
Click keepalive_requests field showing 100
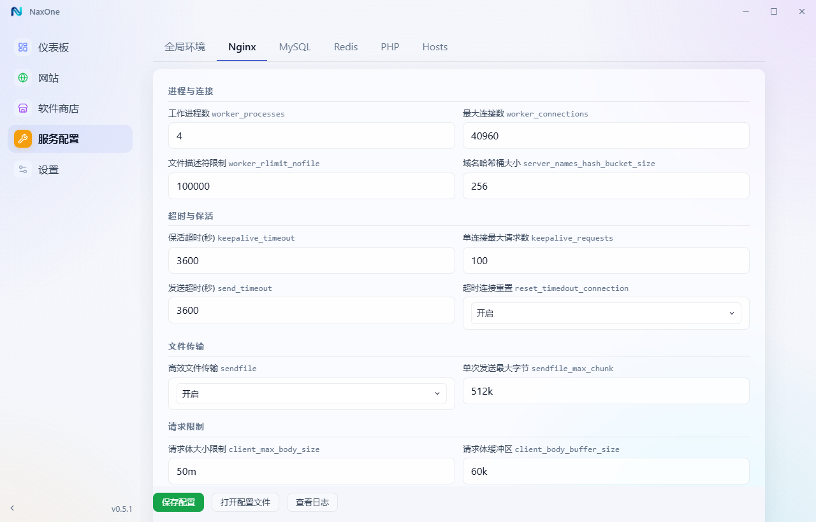606,260
